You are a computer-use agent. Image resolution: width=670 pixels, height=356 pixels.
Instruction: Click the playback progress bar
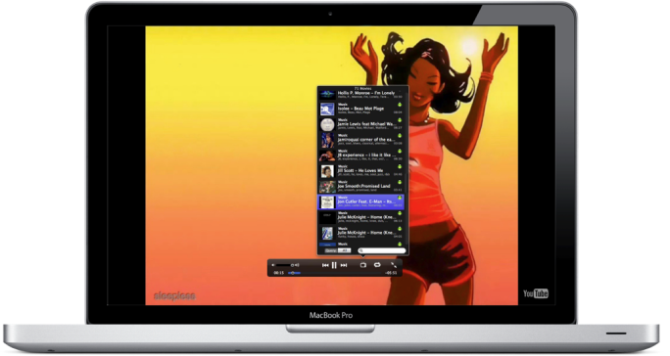point(335,272)
